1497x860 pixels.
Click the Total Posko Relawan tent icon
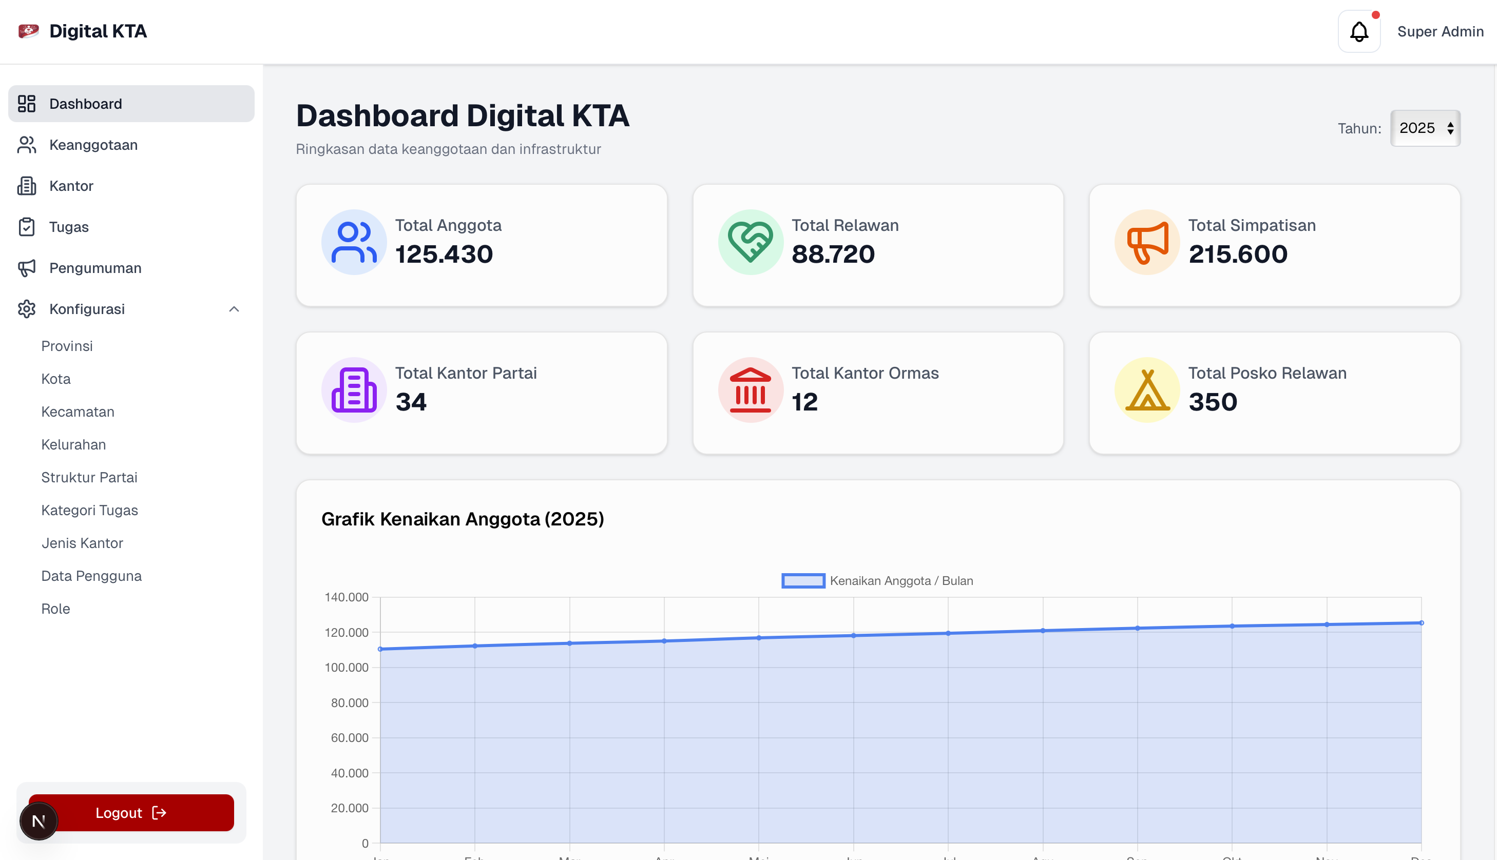(x=1147, y=390)
